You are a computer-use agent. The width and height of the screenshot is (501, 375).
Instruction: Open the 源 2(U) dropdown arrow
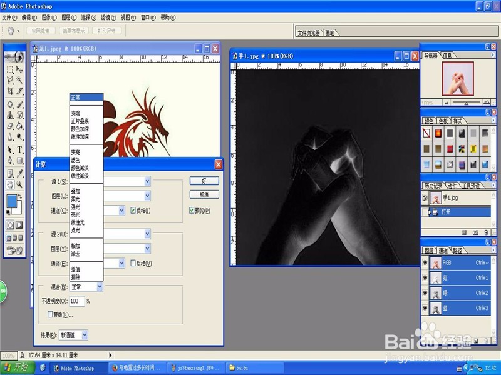tap(147, 234)
